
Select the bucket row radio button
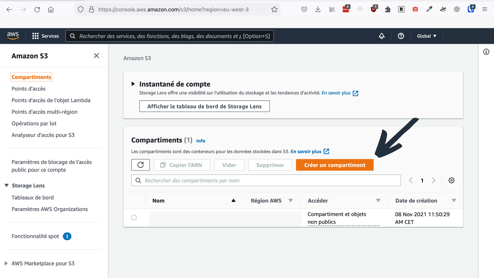(134, 218)
